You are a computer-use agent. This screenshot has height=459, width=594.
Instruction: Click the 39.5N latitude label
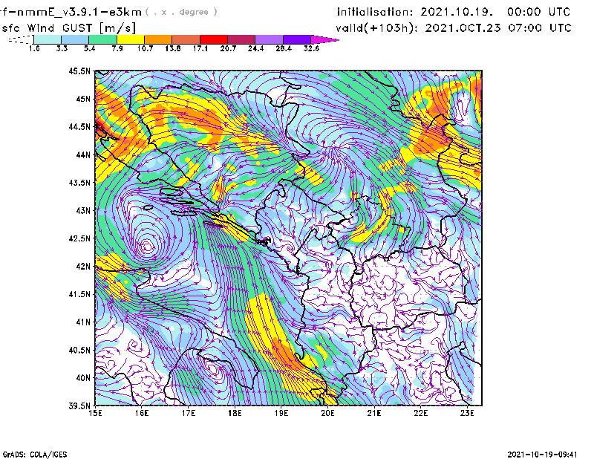(79, 406)
